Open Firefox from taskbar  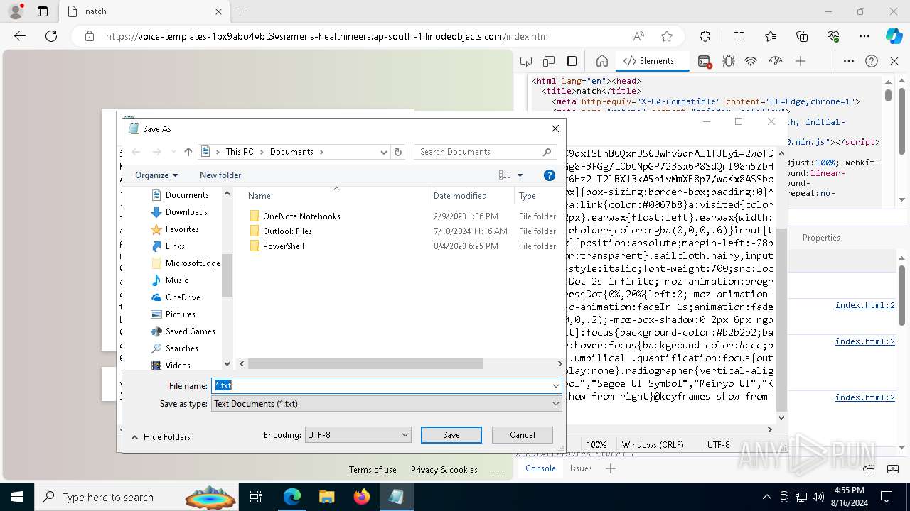click(361, 497)
